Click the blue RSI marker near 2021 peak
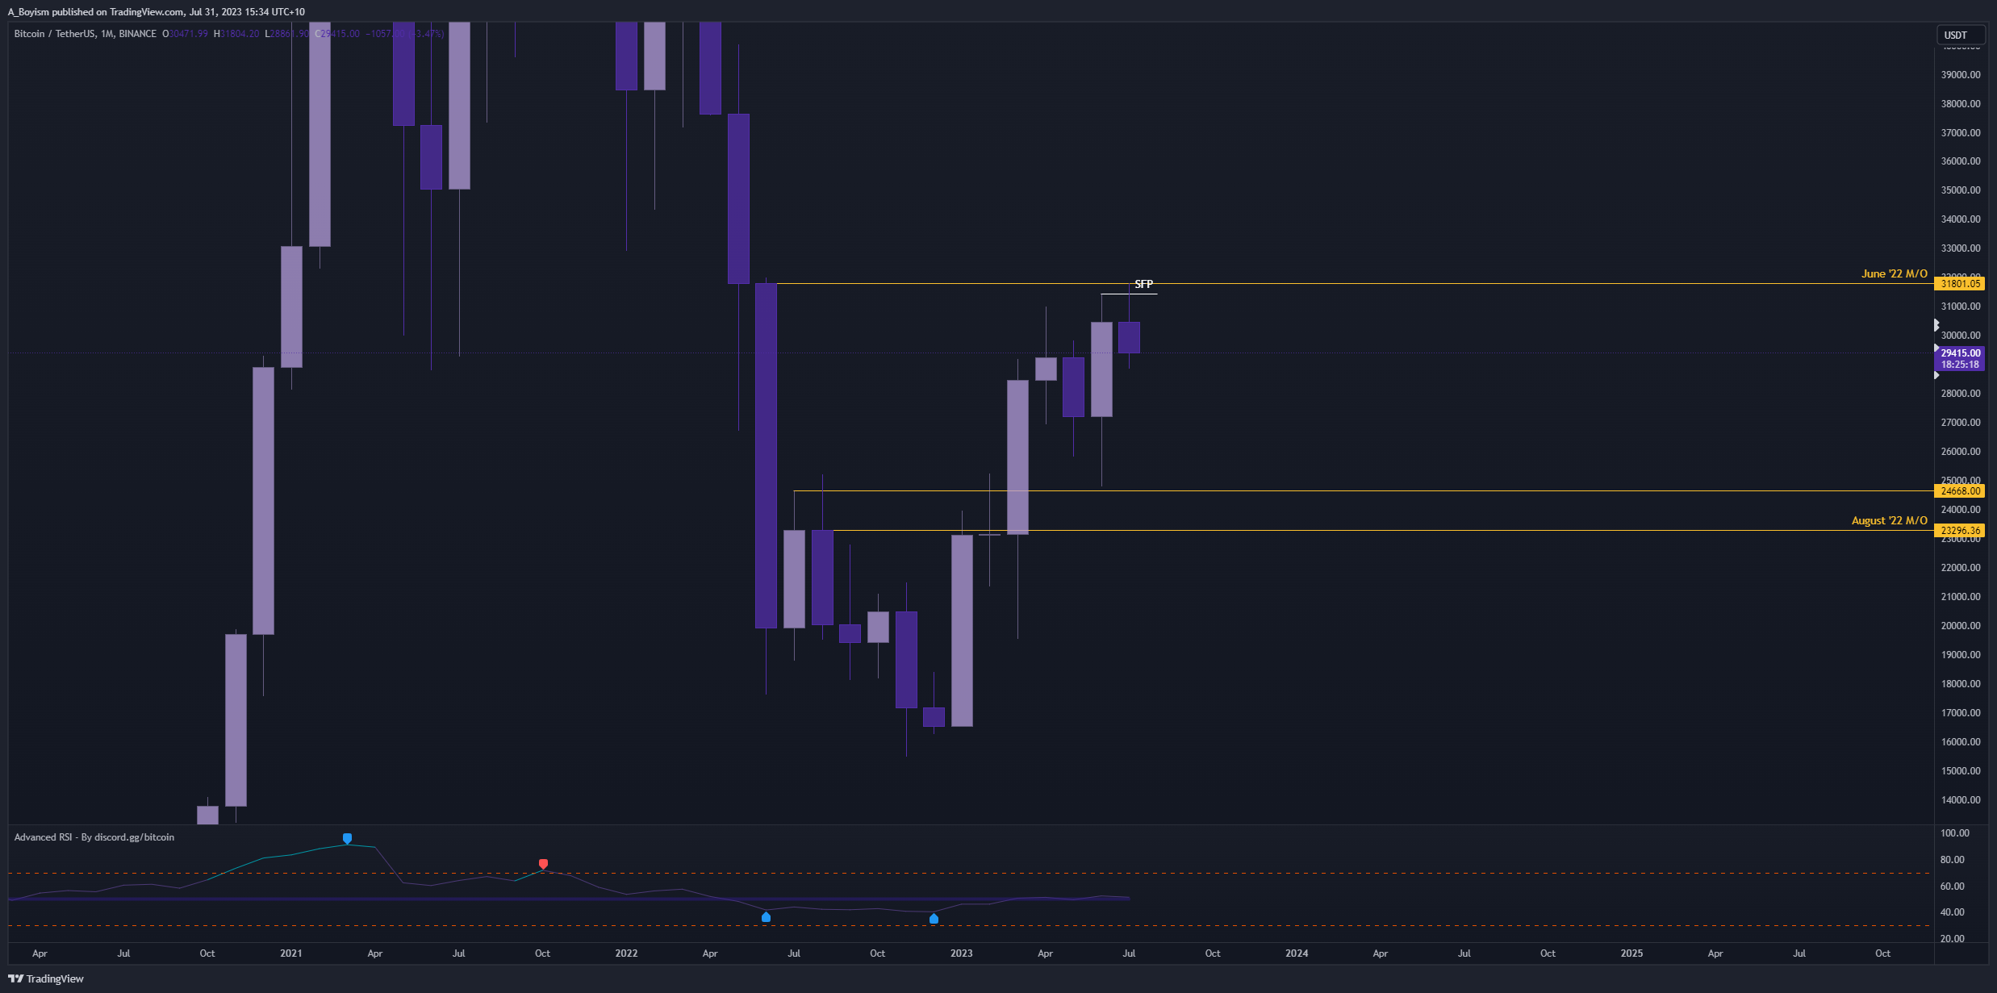The height and width of the screenshot is (993, 1997). click(x=347, y=838)
